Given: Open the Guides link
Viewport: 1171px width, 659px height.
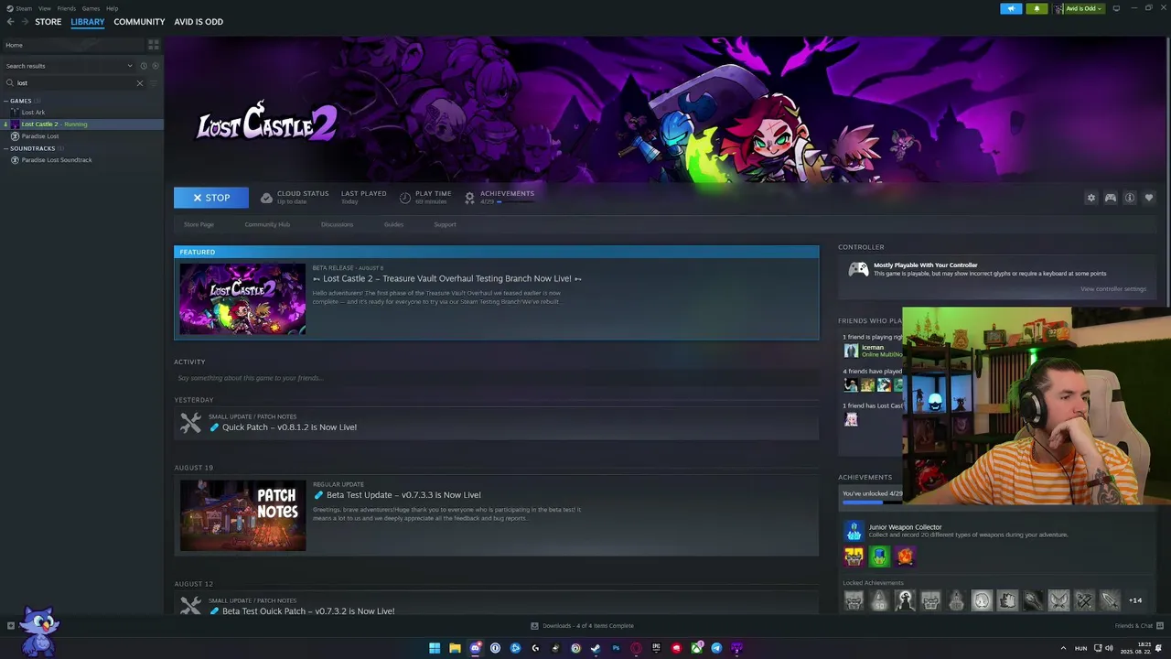Looking at the screenshot, I should (x=393, y=224).
